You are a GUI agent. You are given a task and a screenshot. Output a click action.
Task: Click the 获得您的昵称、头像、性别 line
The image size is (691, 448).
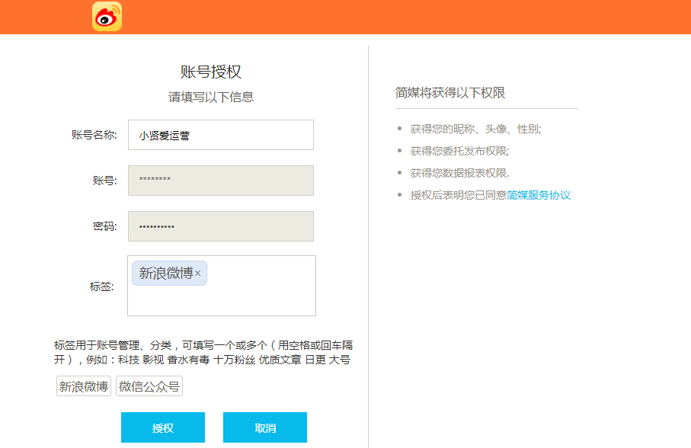point(475,129)
